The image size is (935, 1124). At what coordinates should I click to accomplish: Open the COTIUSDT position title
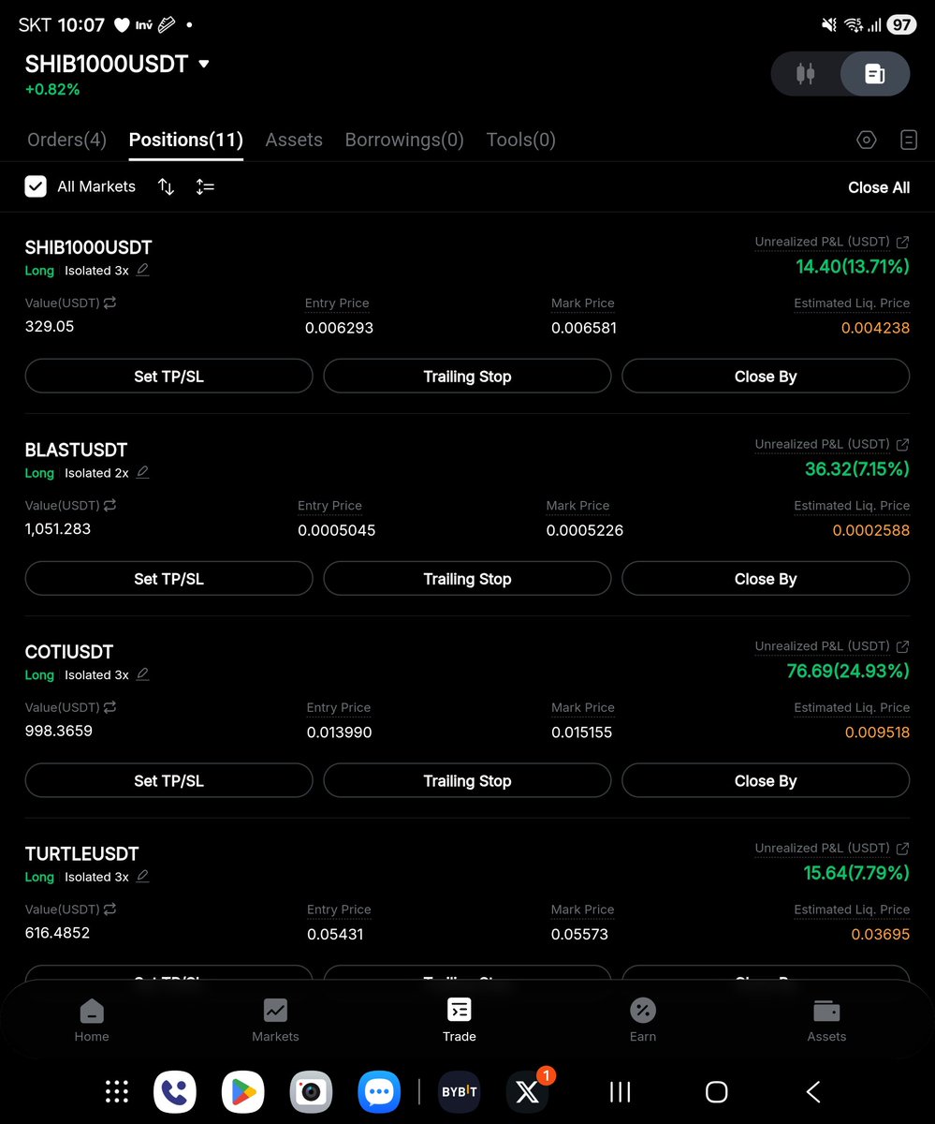click(x=69, y=652)
